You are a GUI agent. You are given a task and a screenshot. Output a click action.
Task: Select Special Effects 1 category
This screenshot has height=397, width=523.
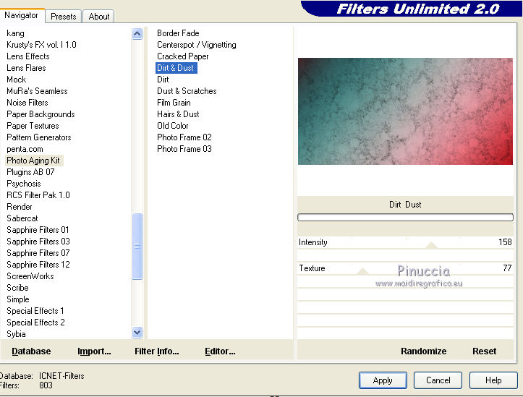[35, 311]
